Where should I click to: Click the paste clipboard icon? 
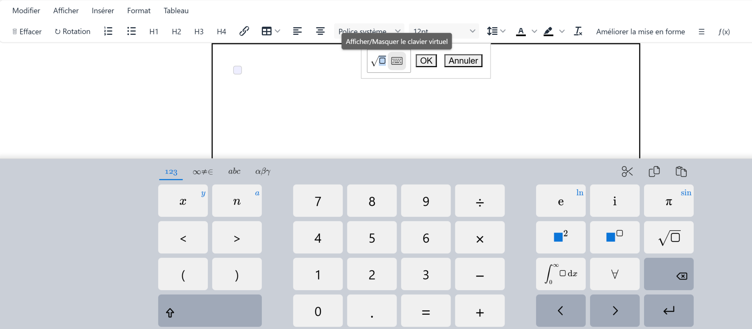pyautogui.click(x=681, y=171)
